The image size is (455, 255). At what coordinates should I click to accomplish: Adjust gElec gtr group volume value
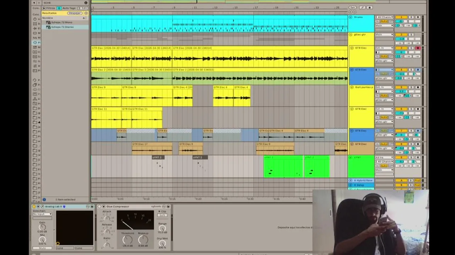(401, 39)
